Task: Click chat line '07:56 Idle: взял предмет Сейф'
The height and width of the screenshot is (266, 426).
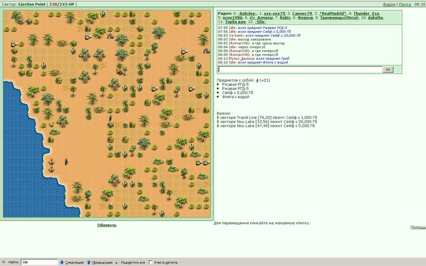Action: tap(254, 32)
